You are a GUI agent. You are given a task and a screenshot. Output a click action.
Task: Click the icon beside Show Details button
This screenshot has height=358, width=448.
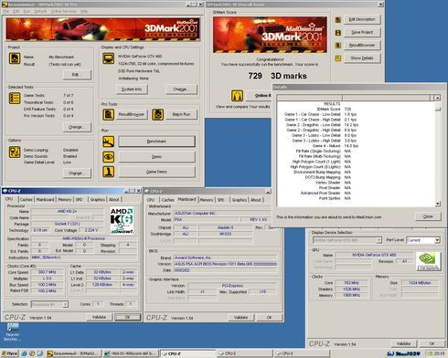tap(338, 58)
